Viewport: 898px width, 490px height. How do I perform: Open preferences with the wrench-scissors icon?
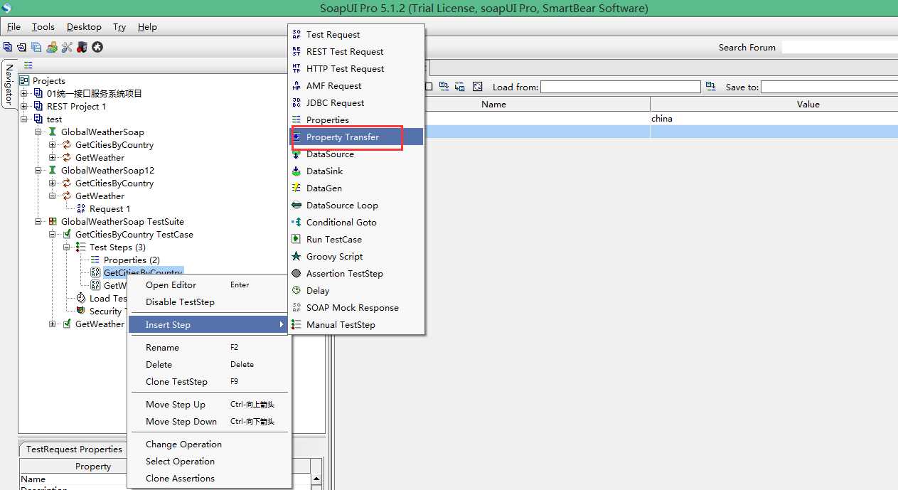(67, 47)
